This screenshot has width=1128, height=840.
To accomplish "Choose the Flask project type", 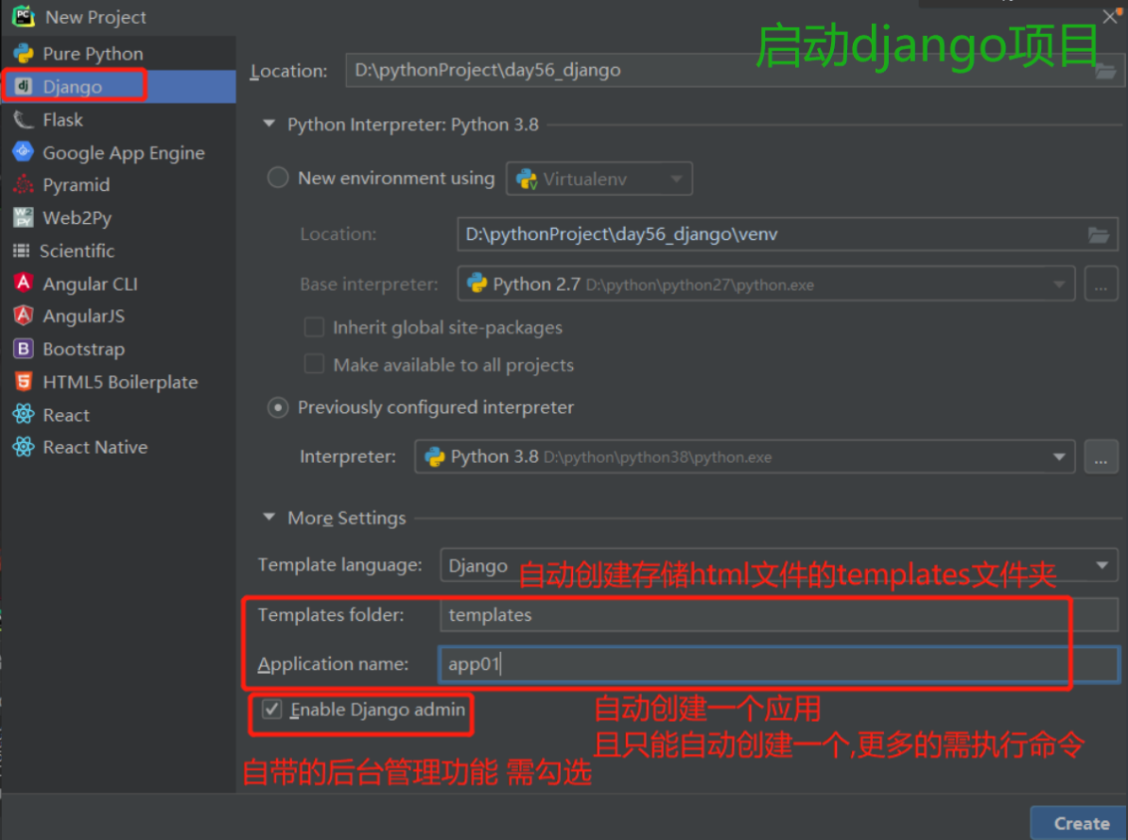I will pos(119,120).
